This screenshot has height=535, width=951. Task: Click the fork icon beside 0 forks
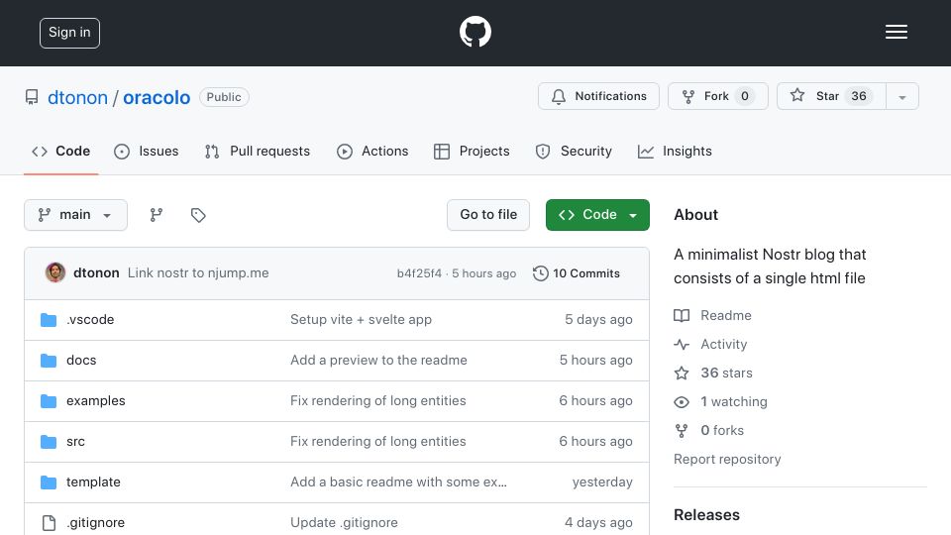click(682, 431)
